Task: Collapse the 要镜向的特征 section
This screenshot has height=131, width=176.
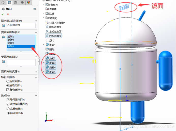Action: pyautogui.click(x=36, y=32)
